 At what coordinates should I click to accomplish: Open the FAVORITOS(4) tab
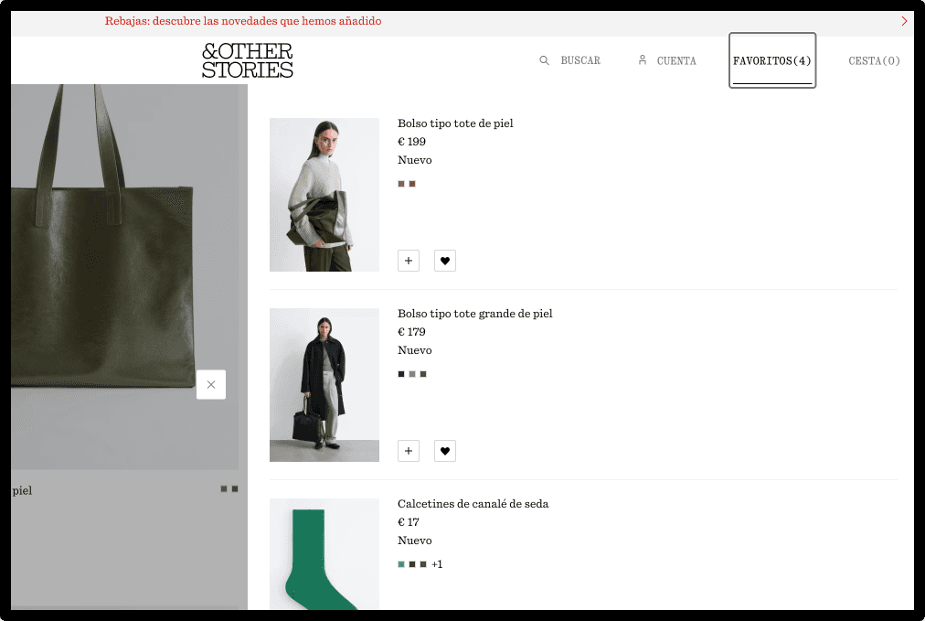772,60
